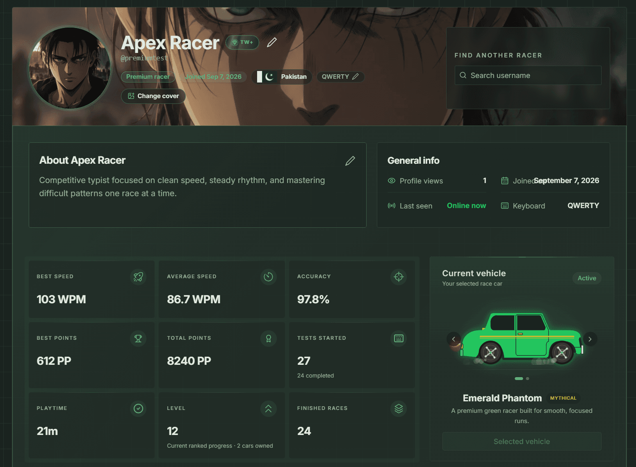Screen dimensions: 636x467
Task: Click the Search username field
Action: (x=528, y=76)
